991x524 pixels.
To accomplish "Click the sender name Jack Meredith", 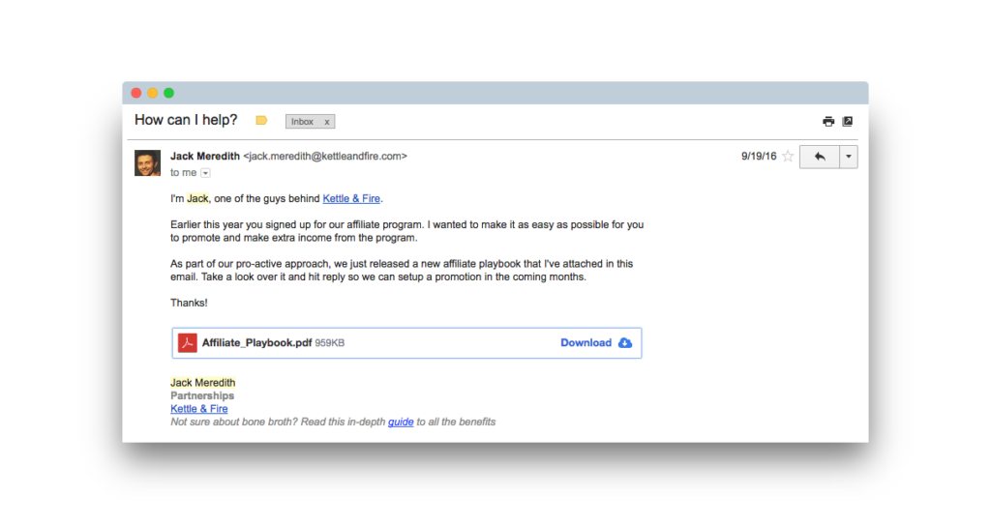I will pos(205,156).
